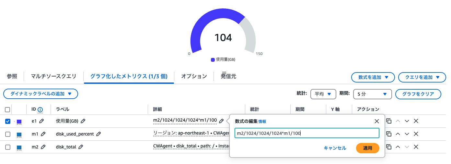The image size is (451, 164).
Task: Click the m1 row color swatch
Action: tap(19, 134)
